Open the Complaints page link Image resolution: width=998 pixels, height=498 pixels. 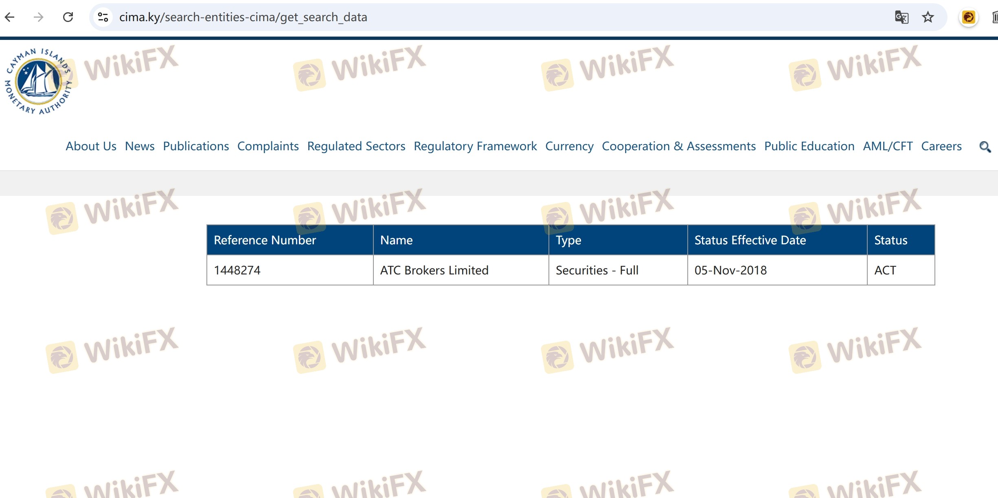tap(268, 146)
